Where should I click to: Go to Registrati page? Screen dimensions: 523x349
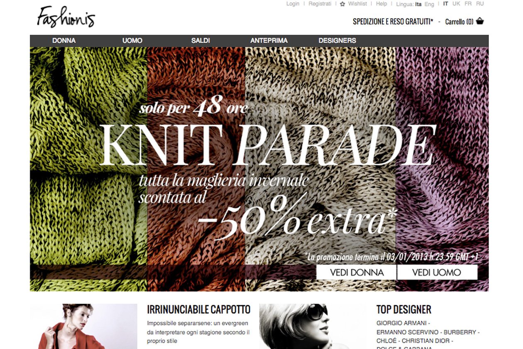[x=320, y=4]
